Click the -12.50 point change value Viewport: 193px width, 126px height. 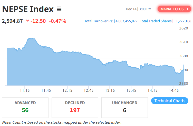pyautogui.click(x=38, y=21)
